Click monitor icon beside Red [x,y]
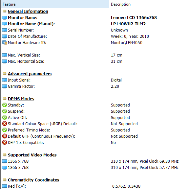The height and width of the screenshot is (189, 188). (x=5, y=186)
